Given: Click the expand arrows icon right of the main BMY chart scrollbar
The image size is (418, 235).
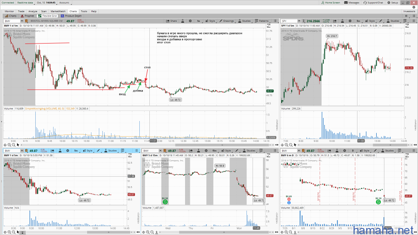Looking at the screenshot, I should 276,145.
